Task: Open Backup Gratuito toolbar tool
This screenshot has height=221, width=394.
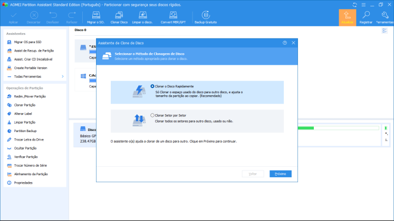Action: click(206, 17)
